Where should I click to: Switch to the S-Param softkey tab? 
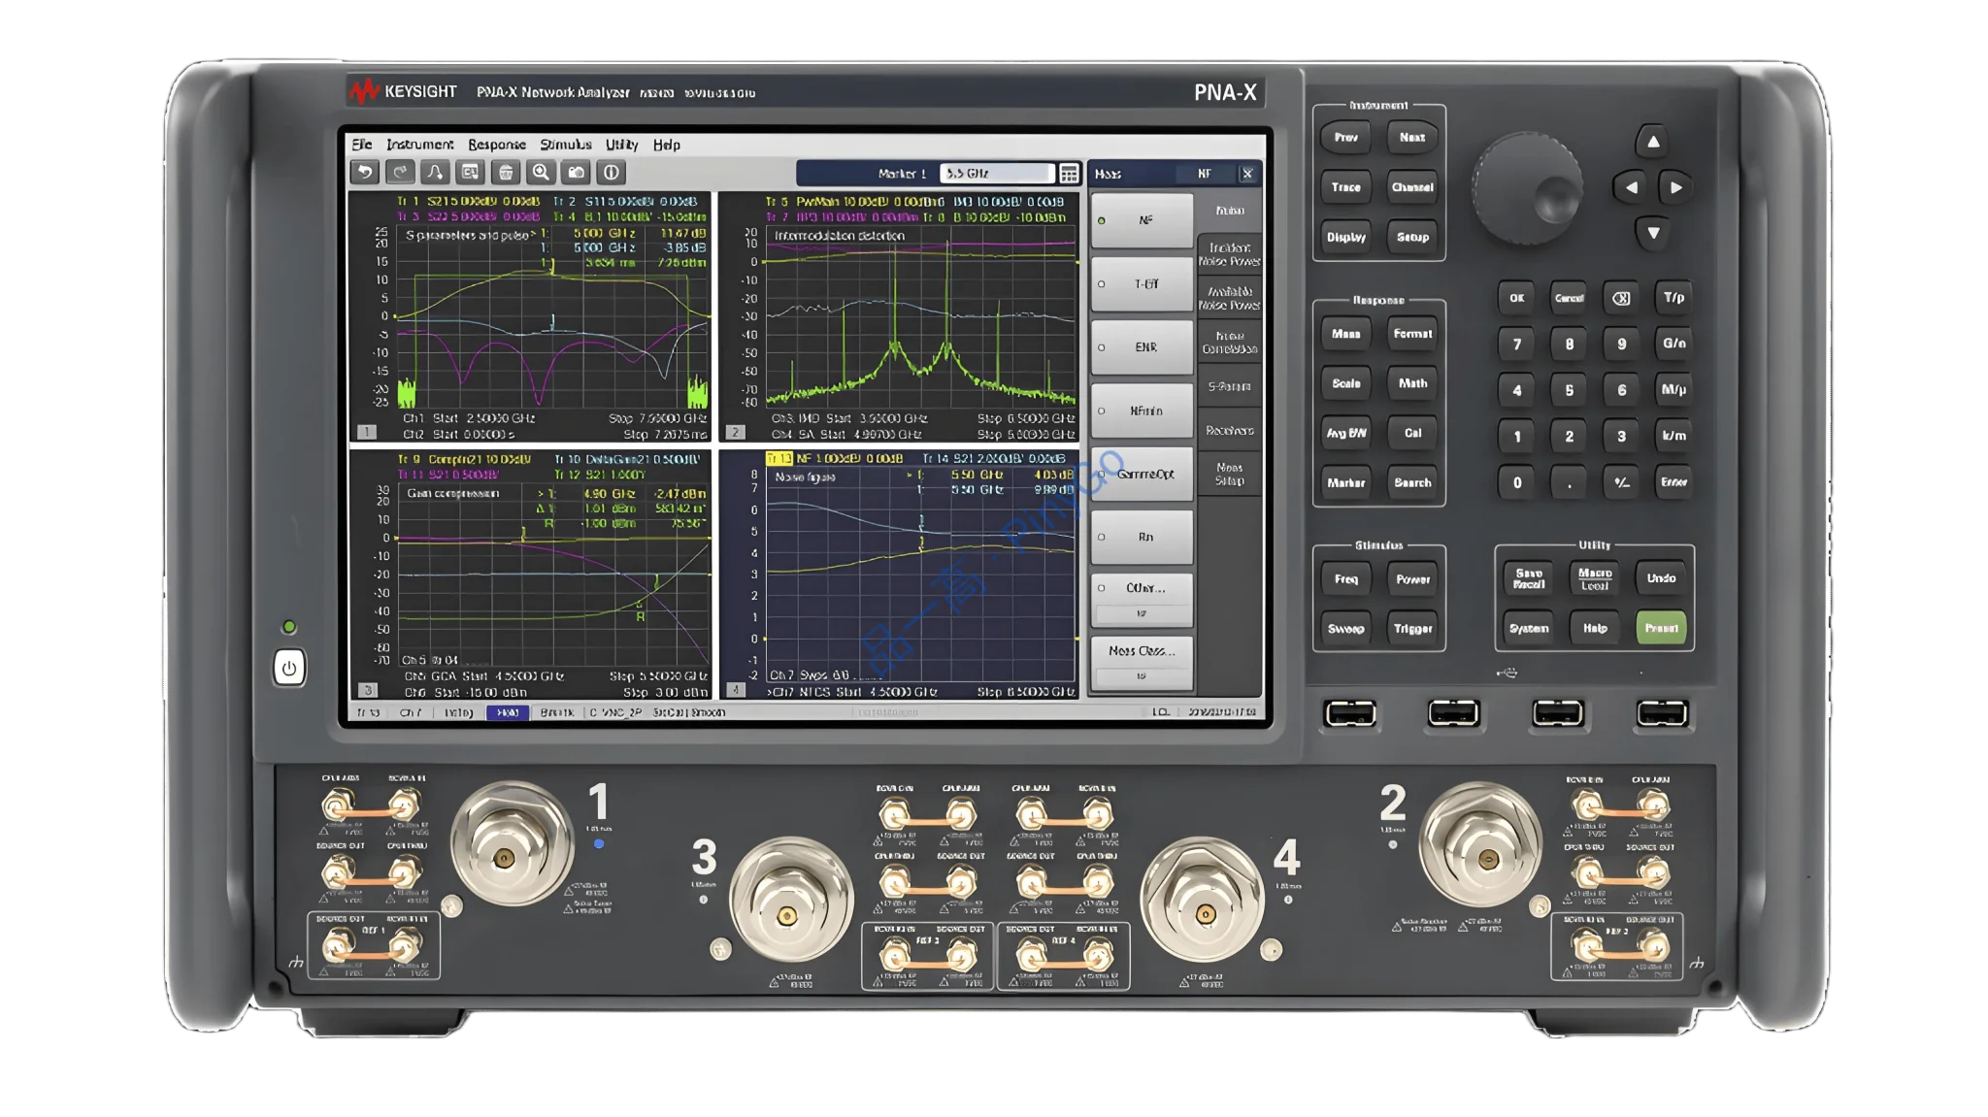(x=1230, y=386)
